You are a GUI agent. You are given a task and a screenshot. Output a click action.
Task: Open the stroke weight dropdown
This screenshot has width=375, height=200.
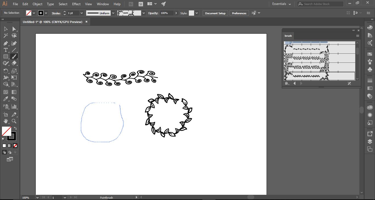point(82,13)
